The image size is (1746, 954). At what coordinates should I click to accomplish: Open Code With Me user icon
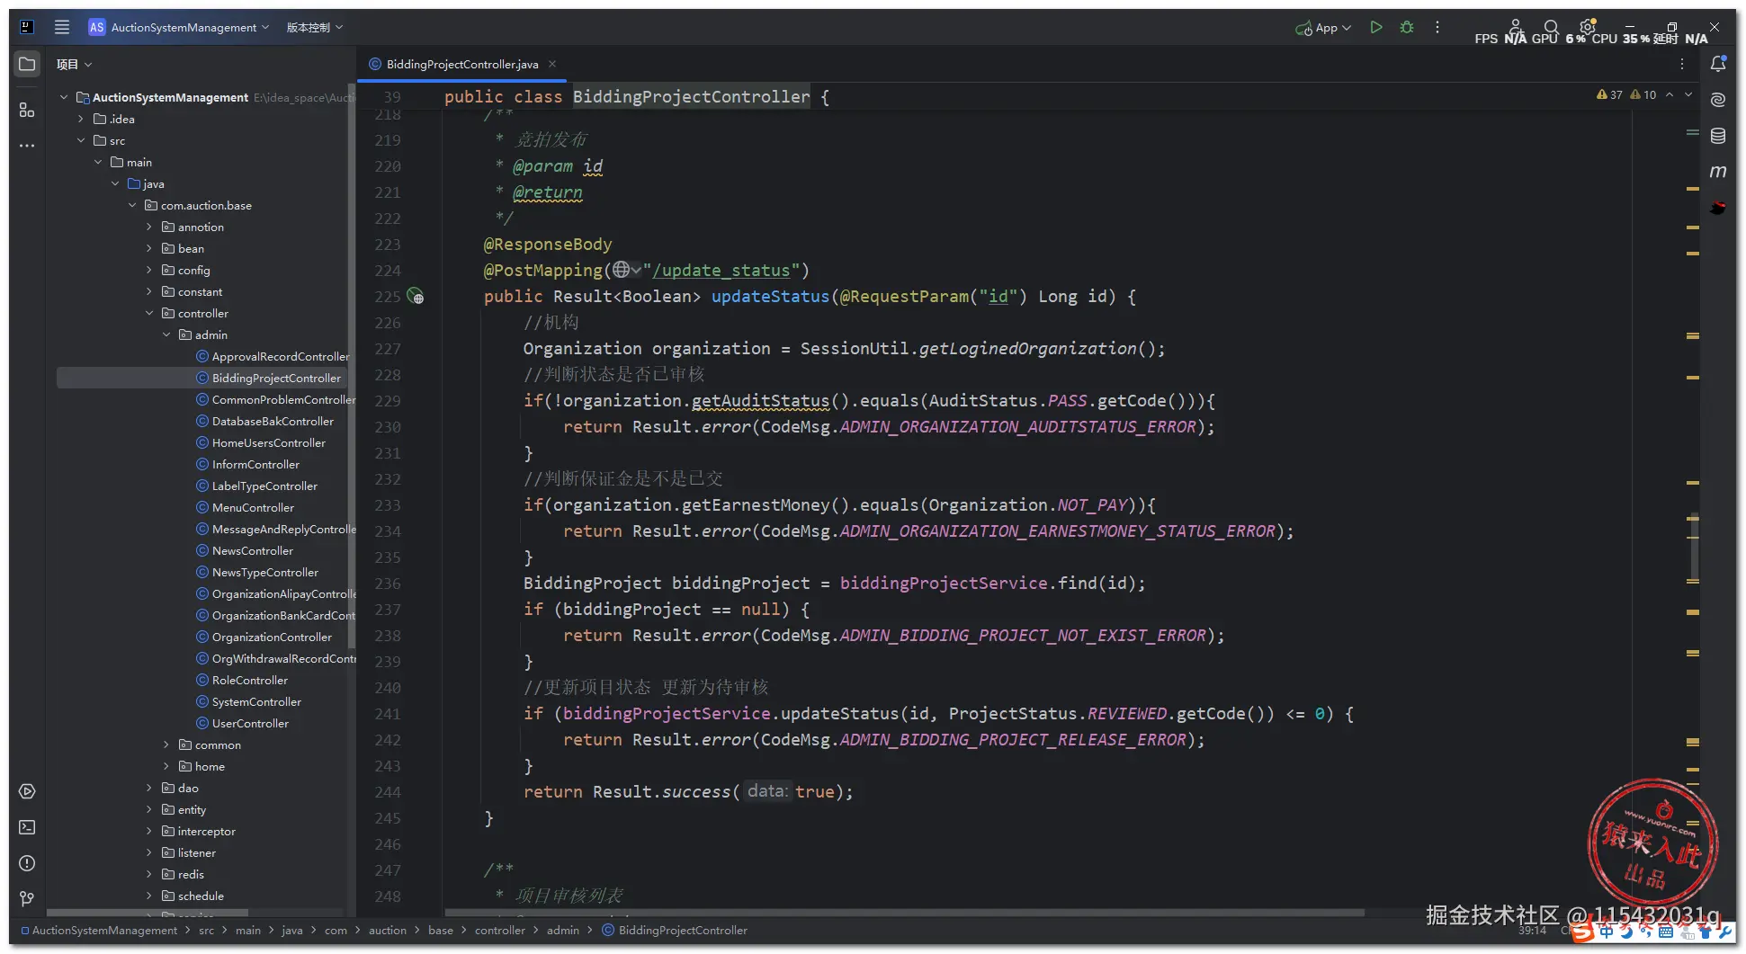1516,26
